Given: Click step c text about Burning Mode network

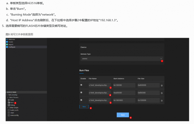Looking at the screenshot, I should pos(33,15).
